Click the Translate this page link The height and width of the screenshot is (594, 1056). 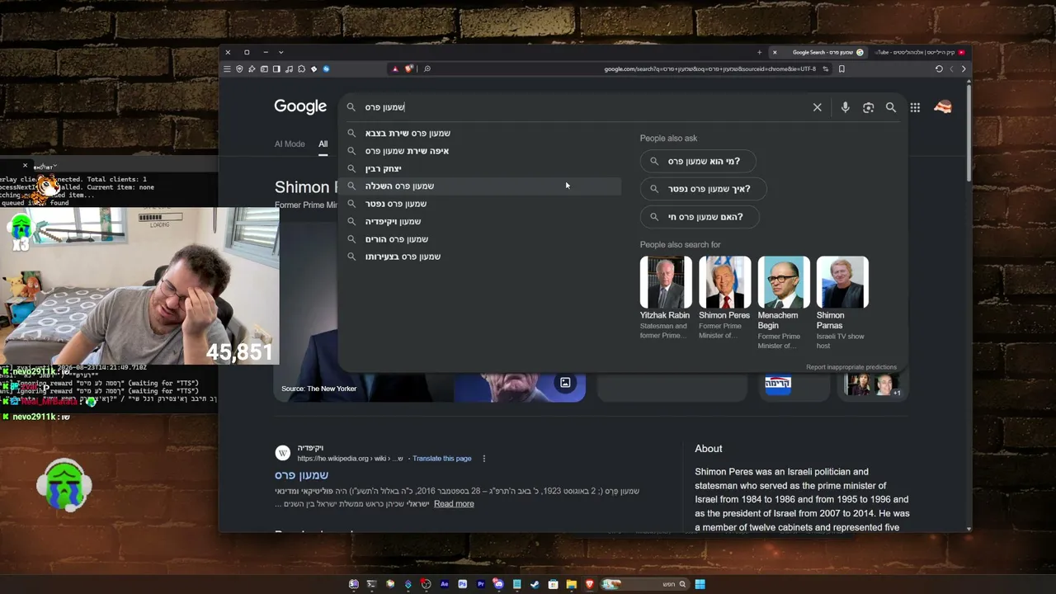pos(442,459)
